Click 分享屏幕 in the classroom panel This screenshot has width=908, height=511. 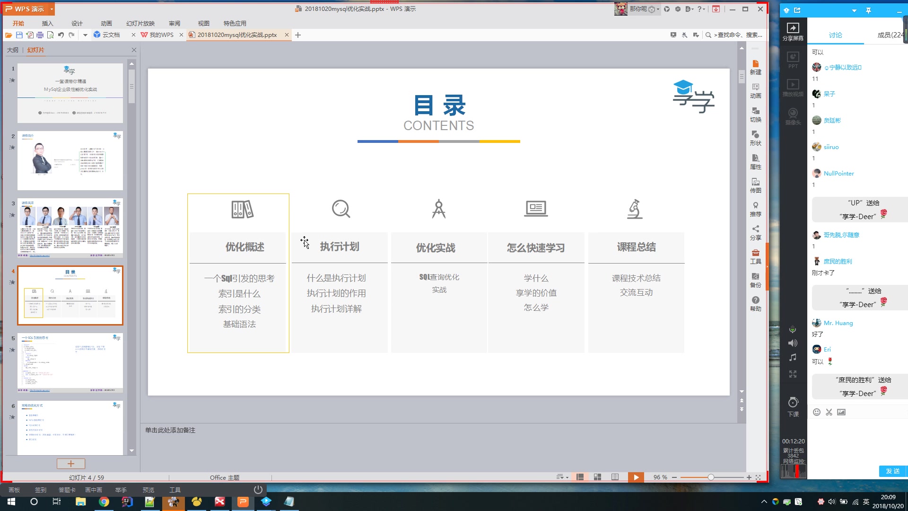coord(793,32)
